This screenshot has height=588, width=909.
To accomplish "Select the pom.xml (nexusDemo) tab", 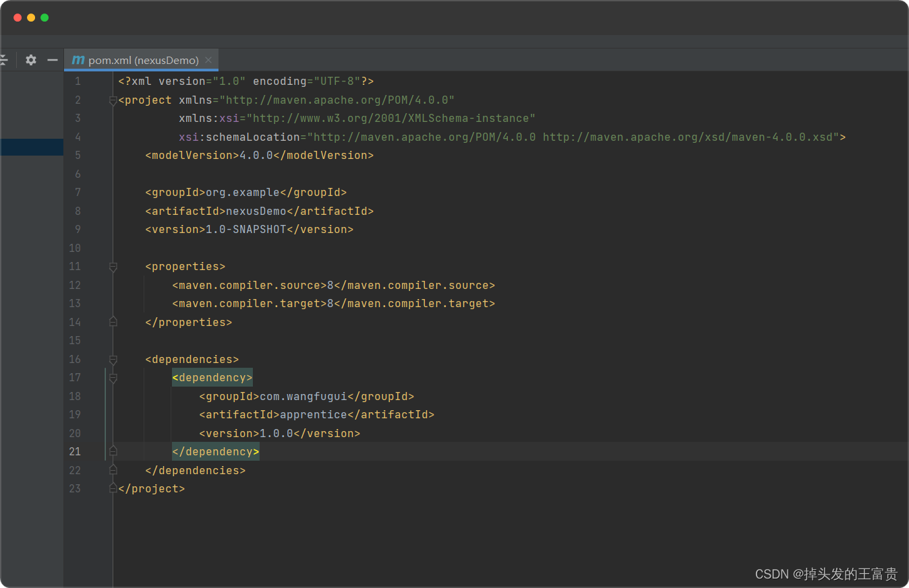I will 143,60.
